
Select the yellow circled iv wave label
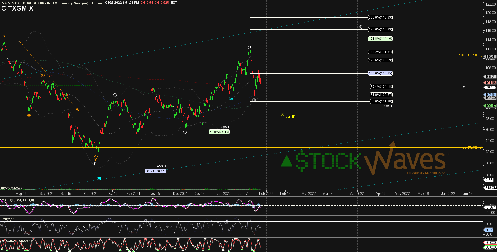282,114
